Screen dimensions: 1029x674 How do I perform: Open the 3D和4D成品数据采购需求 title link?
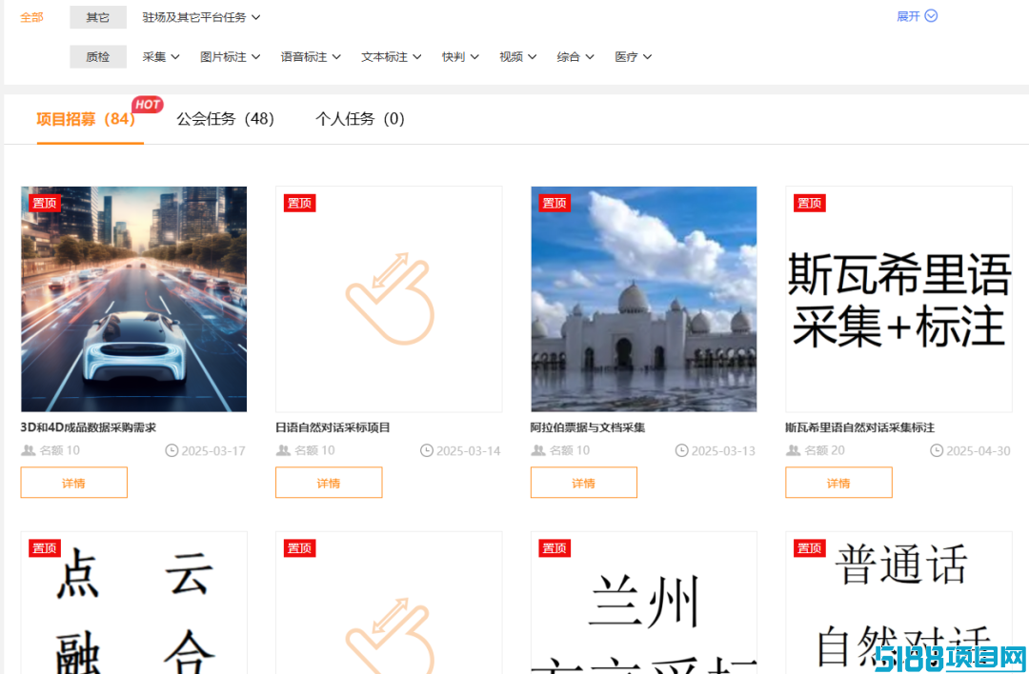click(x=89, y=427)
